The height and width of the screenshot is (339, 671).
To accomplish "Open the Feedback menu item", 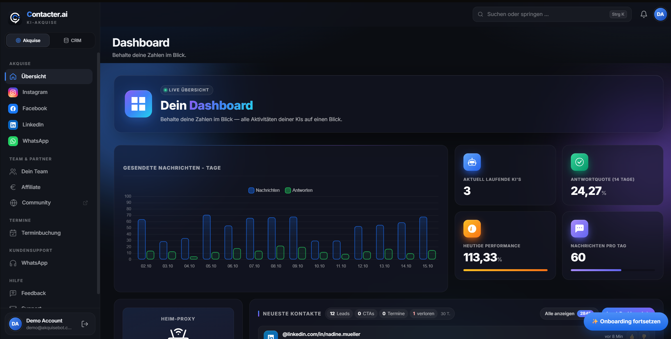I will (49, 293).
